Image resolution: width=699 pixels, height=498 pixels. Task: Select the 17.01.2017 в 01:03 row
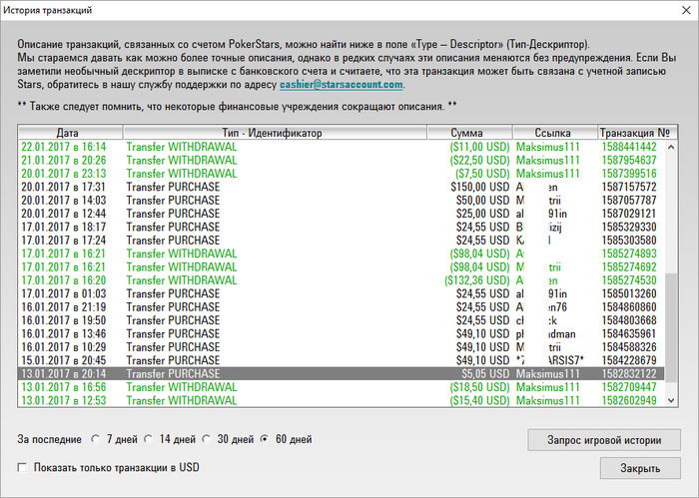click(342, 294)
